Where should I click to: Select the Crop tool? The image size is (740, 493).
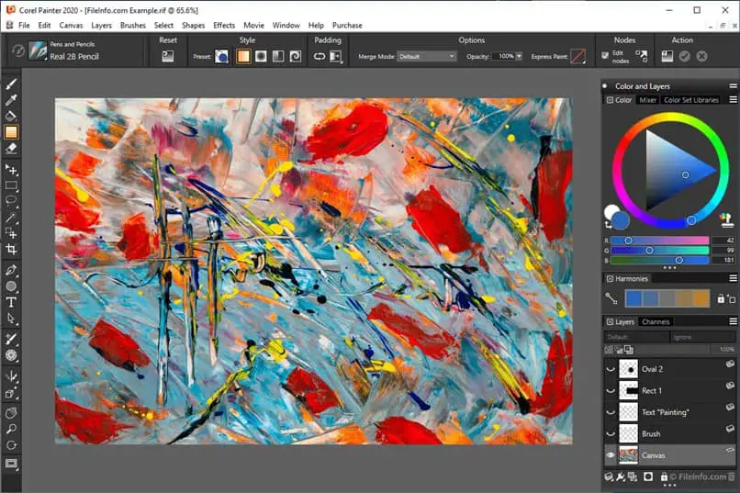coord(11,249)
